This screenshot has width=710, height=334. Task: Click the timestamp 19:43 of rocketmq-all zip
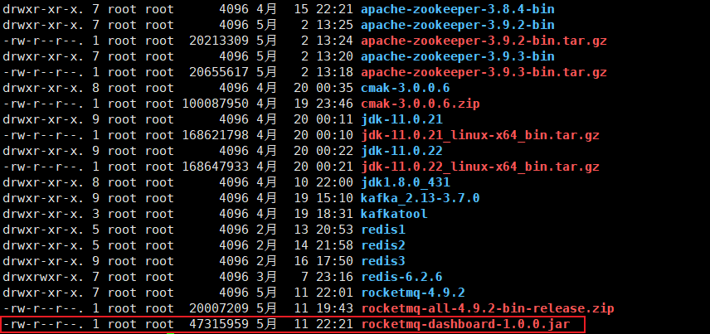334,308
